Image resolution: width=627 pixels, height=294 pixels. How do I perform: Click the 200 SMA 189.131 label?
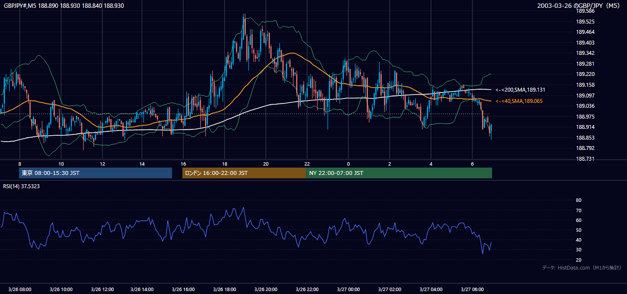pos(520,90)
